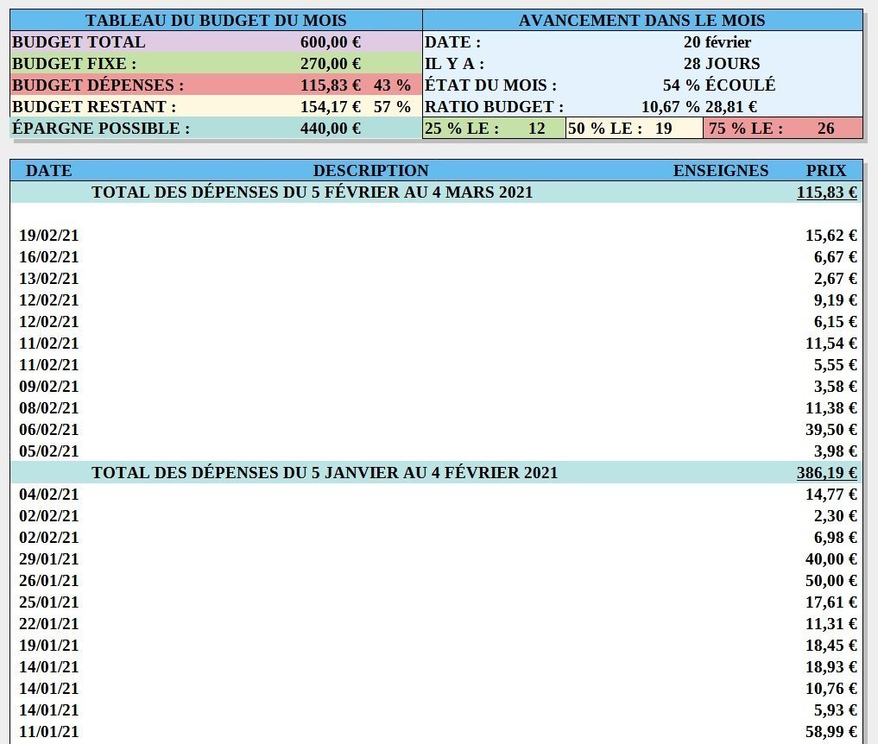Select the BUDGET DÉPENSES 115,83 € cell
878x744 pixels.
pos(331,85)
